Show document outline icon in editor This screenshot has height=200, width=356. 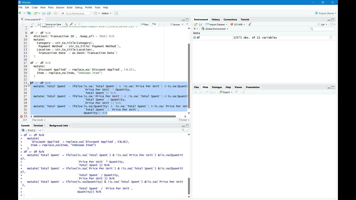pos(187,24)
